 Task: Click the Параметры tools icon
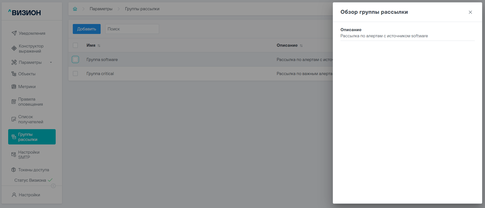pyautogui.click(x=14, y=62)
